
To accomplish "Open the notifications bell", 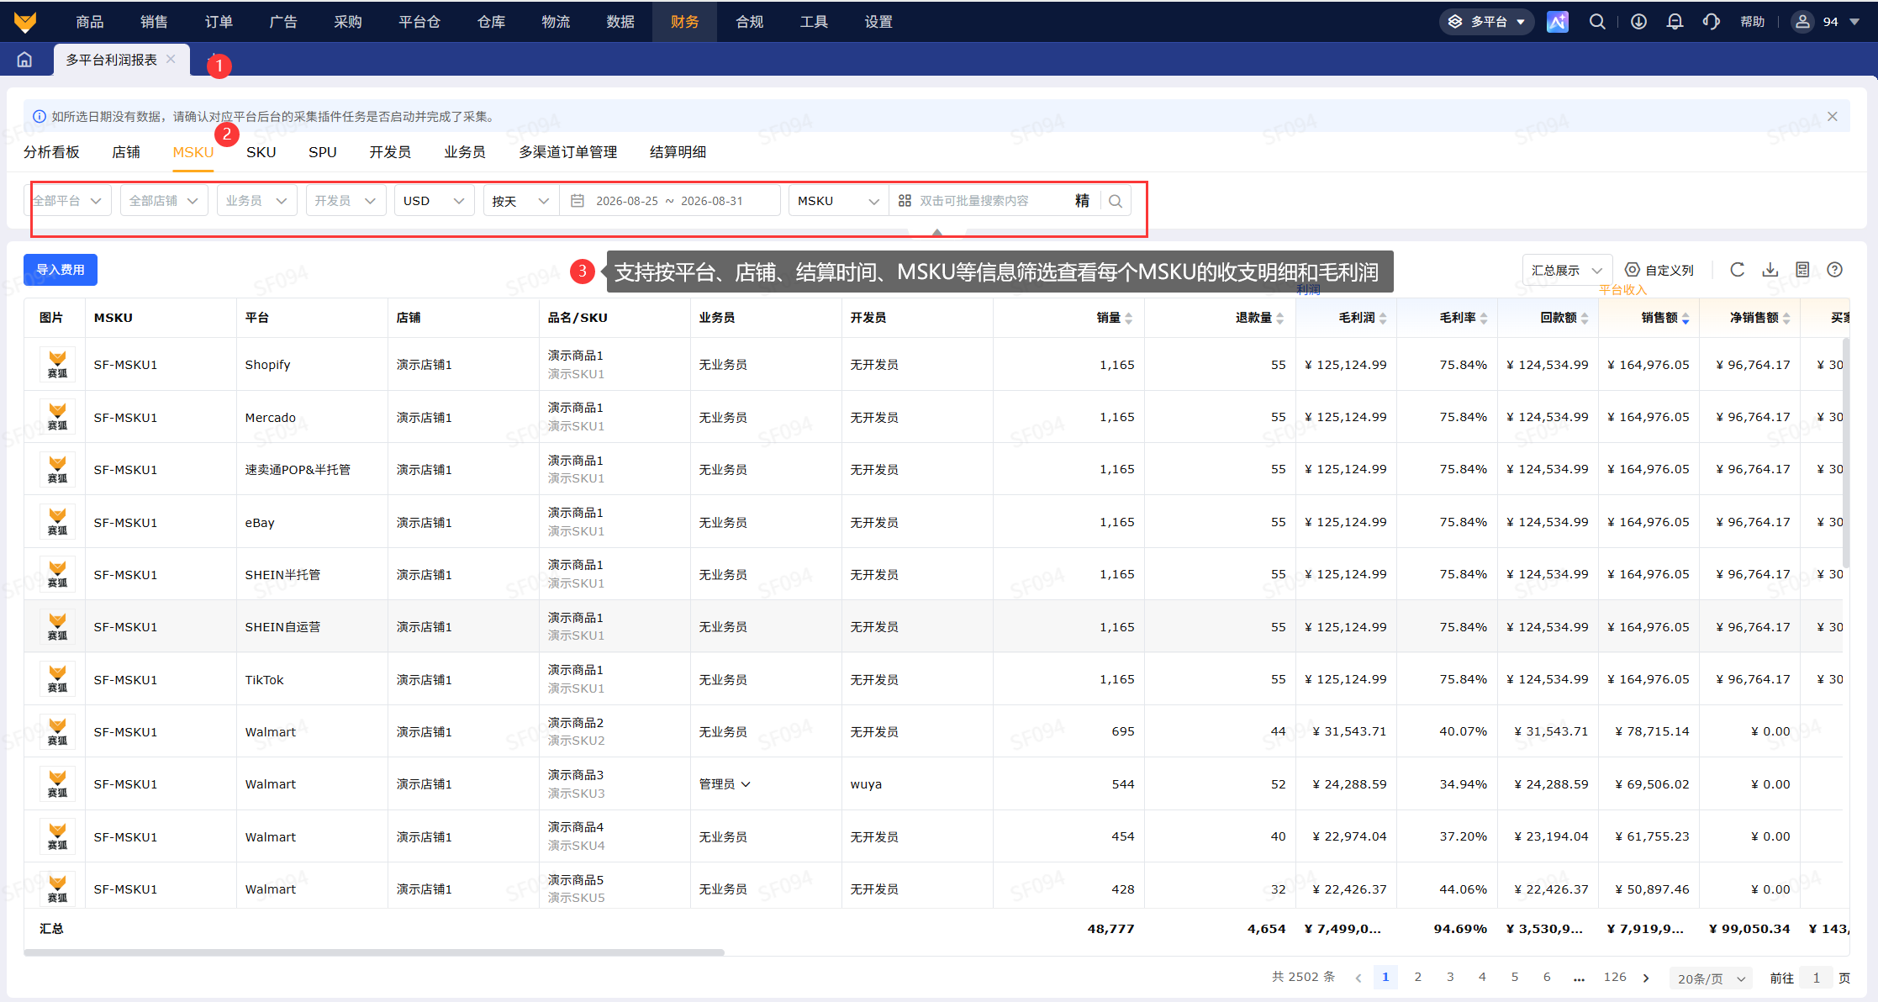I will (x=1675, y=22).
